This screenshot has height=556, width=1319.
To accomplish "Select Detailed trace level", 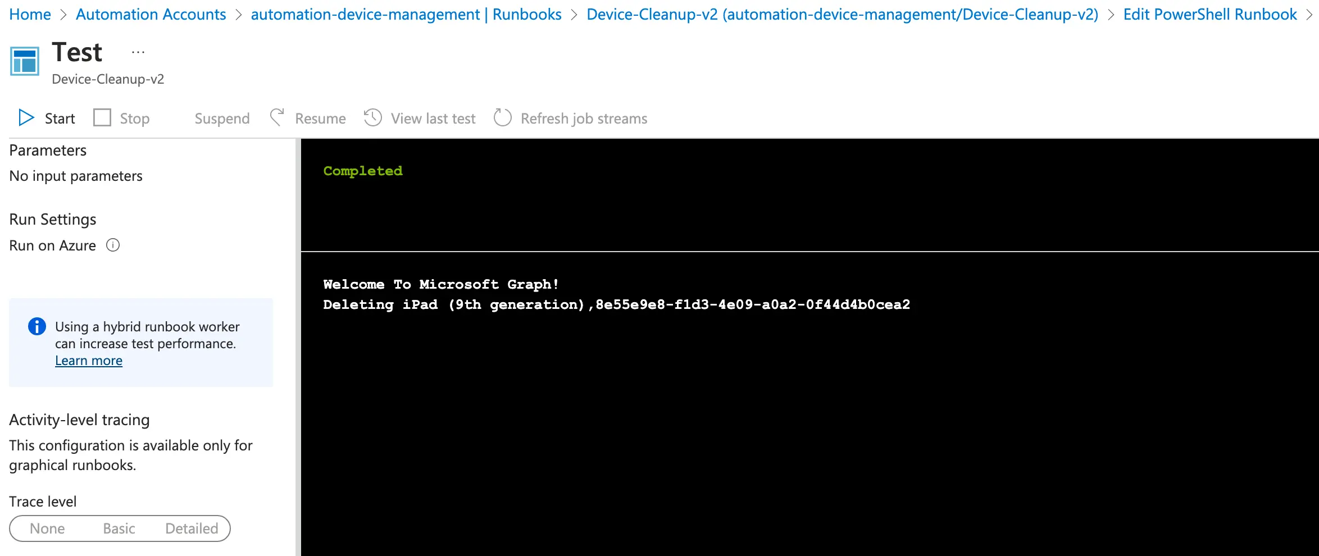I will click(192, 528).
